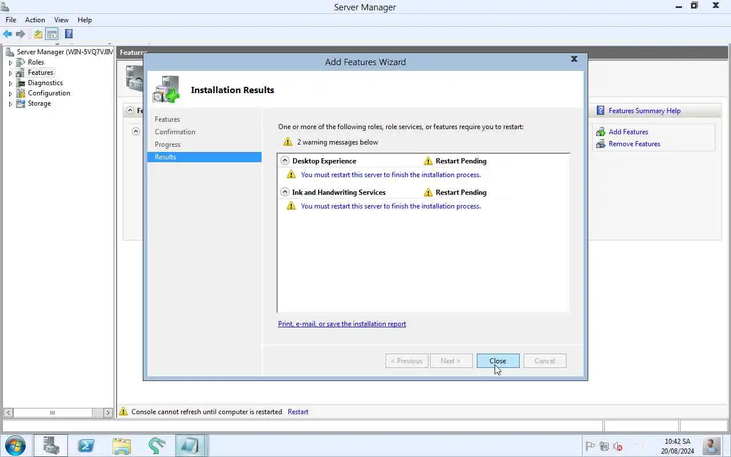Open the File menu
The image size is (731, 457).
coord(11,19)
